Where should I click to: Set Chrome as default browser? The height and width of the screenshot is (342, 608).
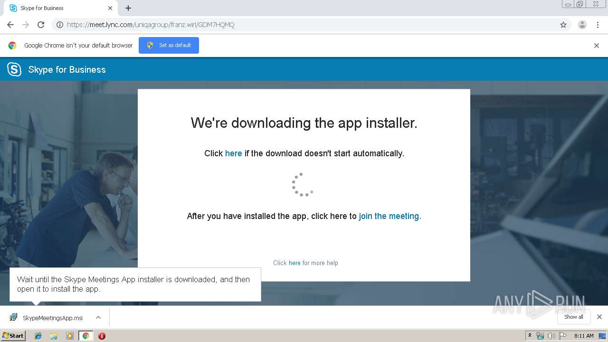[169, 45]
